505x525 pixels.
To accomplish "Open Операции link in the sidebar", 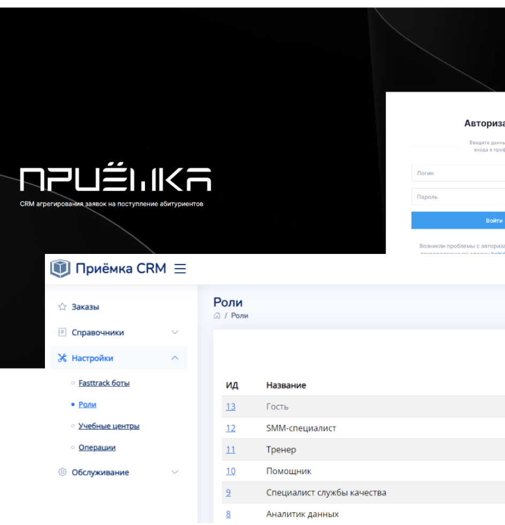I will tap(97, 448).
